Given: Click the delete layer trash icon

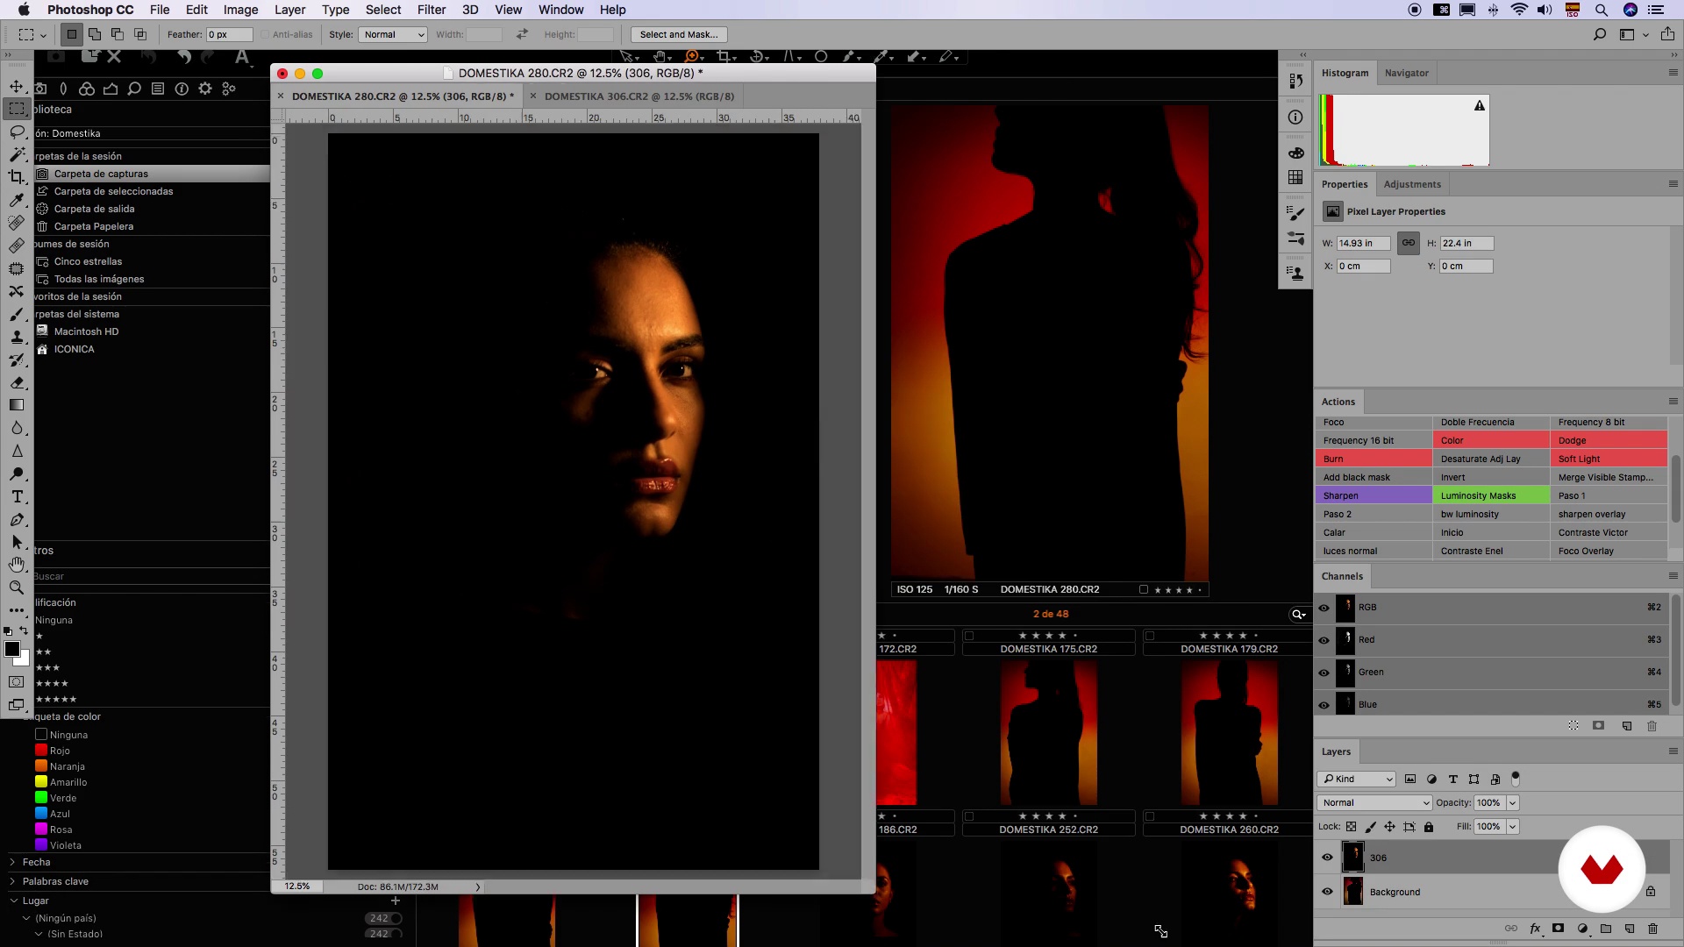Looking at the screenshot, I should tap(1652, 929).
